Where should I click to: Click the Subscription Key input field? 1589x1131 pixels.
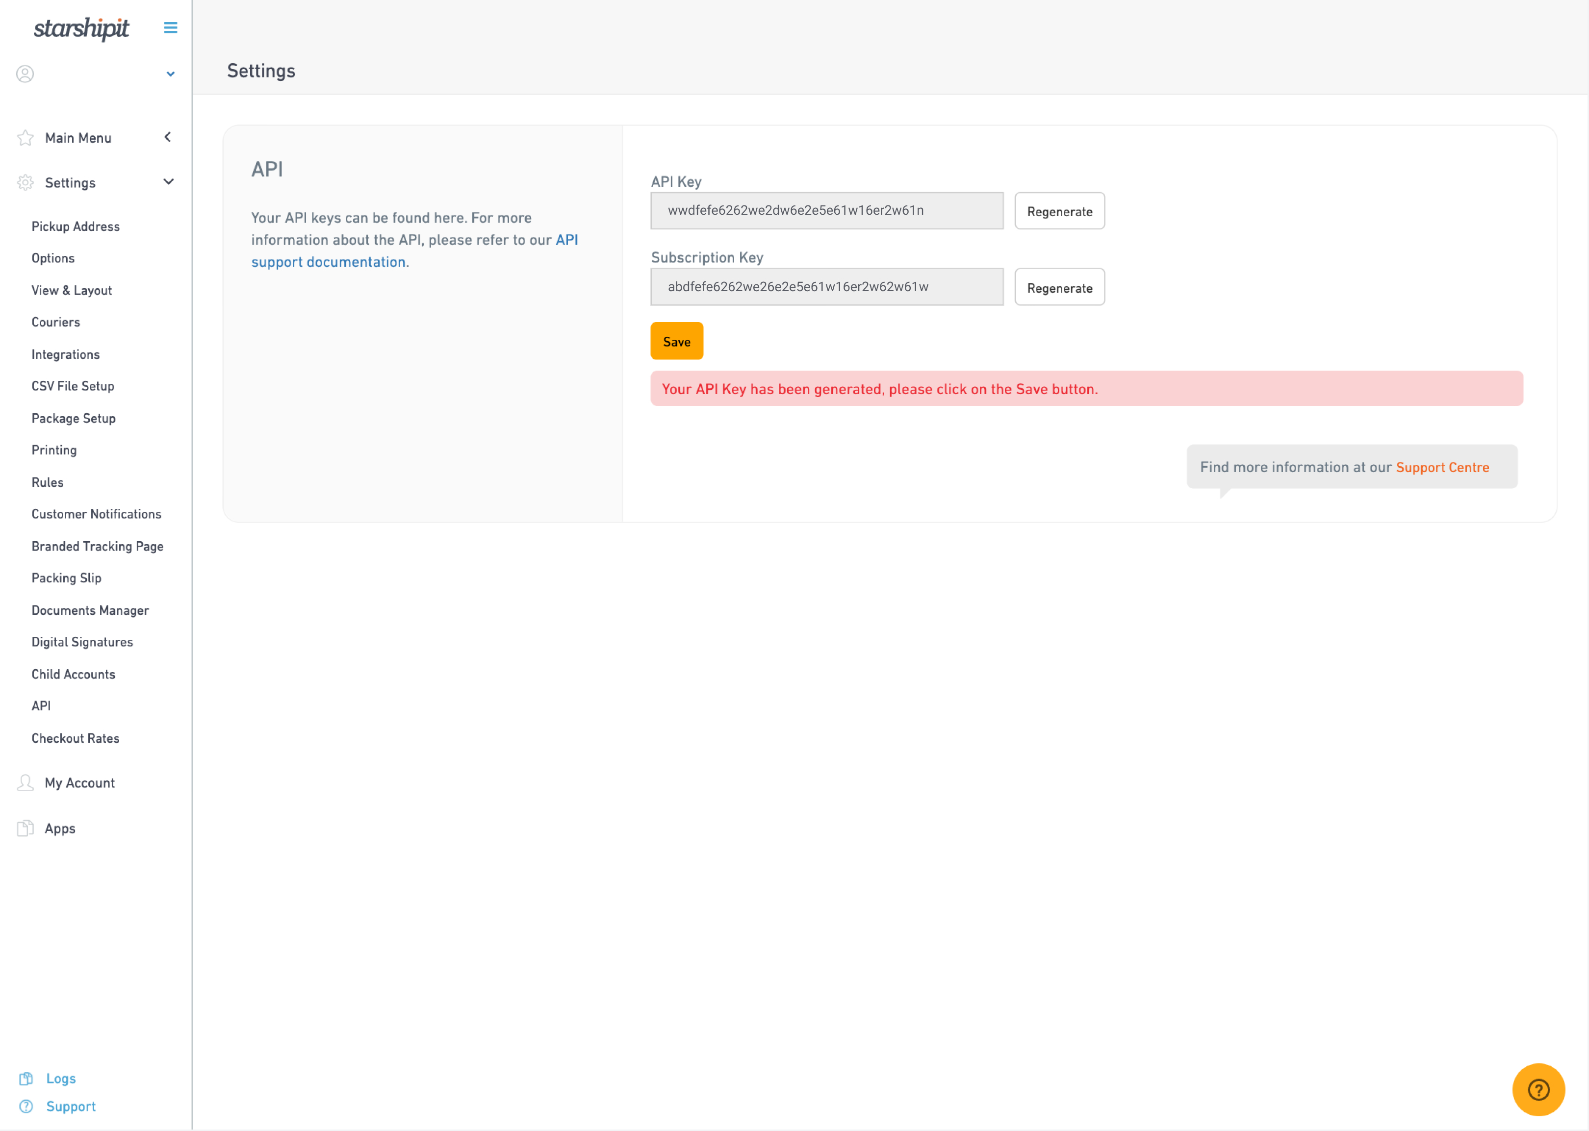click(x=827, y=287)
